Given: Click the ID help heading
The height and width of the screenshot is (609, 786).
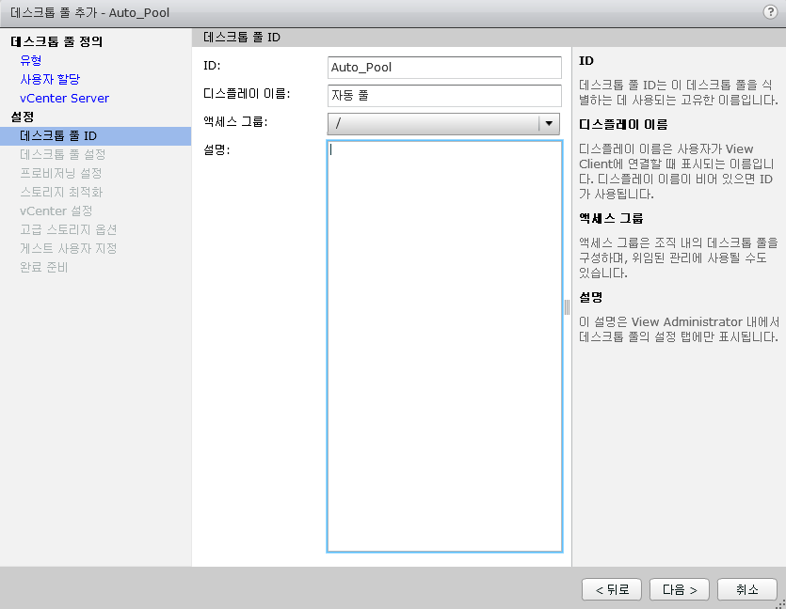Looking at the screenshot, I should (586, 61).
